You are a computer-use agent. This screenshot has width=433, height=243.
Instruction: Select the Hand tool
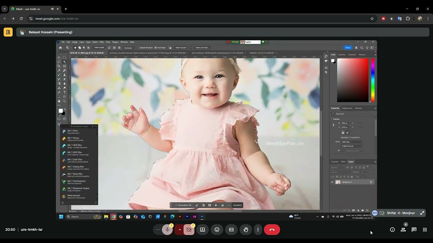[59, 101]
